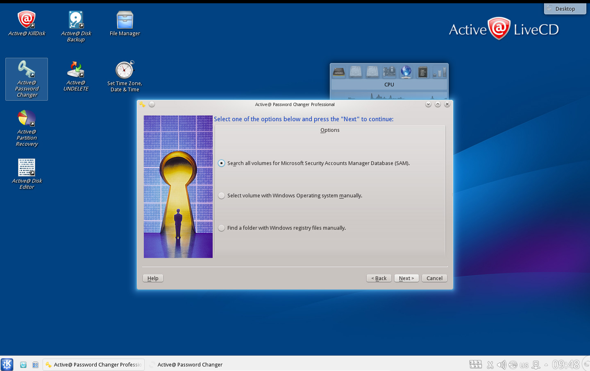Launch Active@ Disk Editor icon

click(27, 168)
